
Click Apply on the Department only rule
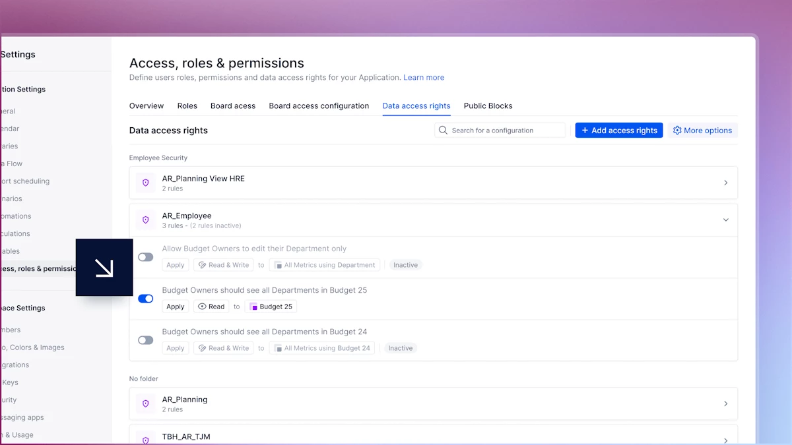[x=176, y=265]
